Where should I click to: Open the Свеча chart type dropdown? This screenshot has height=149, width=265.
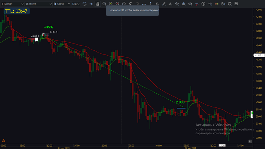tap(62, 4)
